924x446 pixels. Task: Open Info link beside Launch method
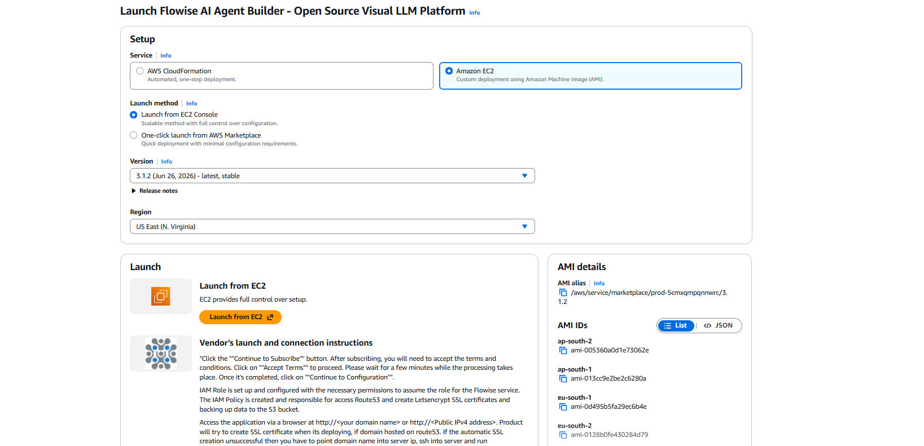pyautogui.click(x=192, y=104)
